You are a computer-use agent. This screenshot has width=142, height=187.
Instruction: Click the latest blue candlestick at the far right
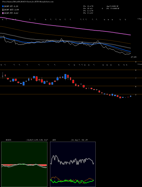131,96
